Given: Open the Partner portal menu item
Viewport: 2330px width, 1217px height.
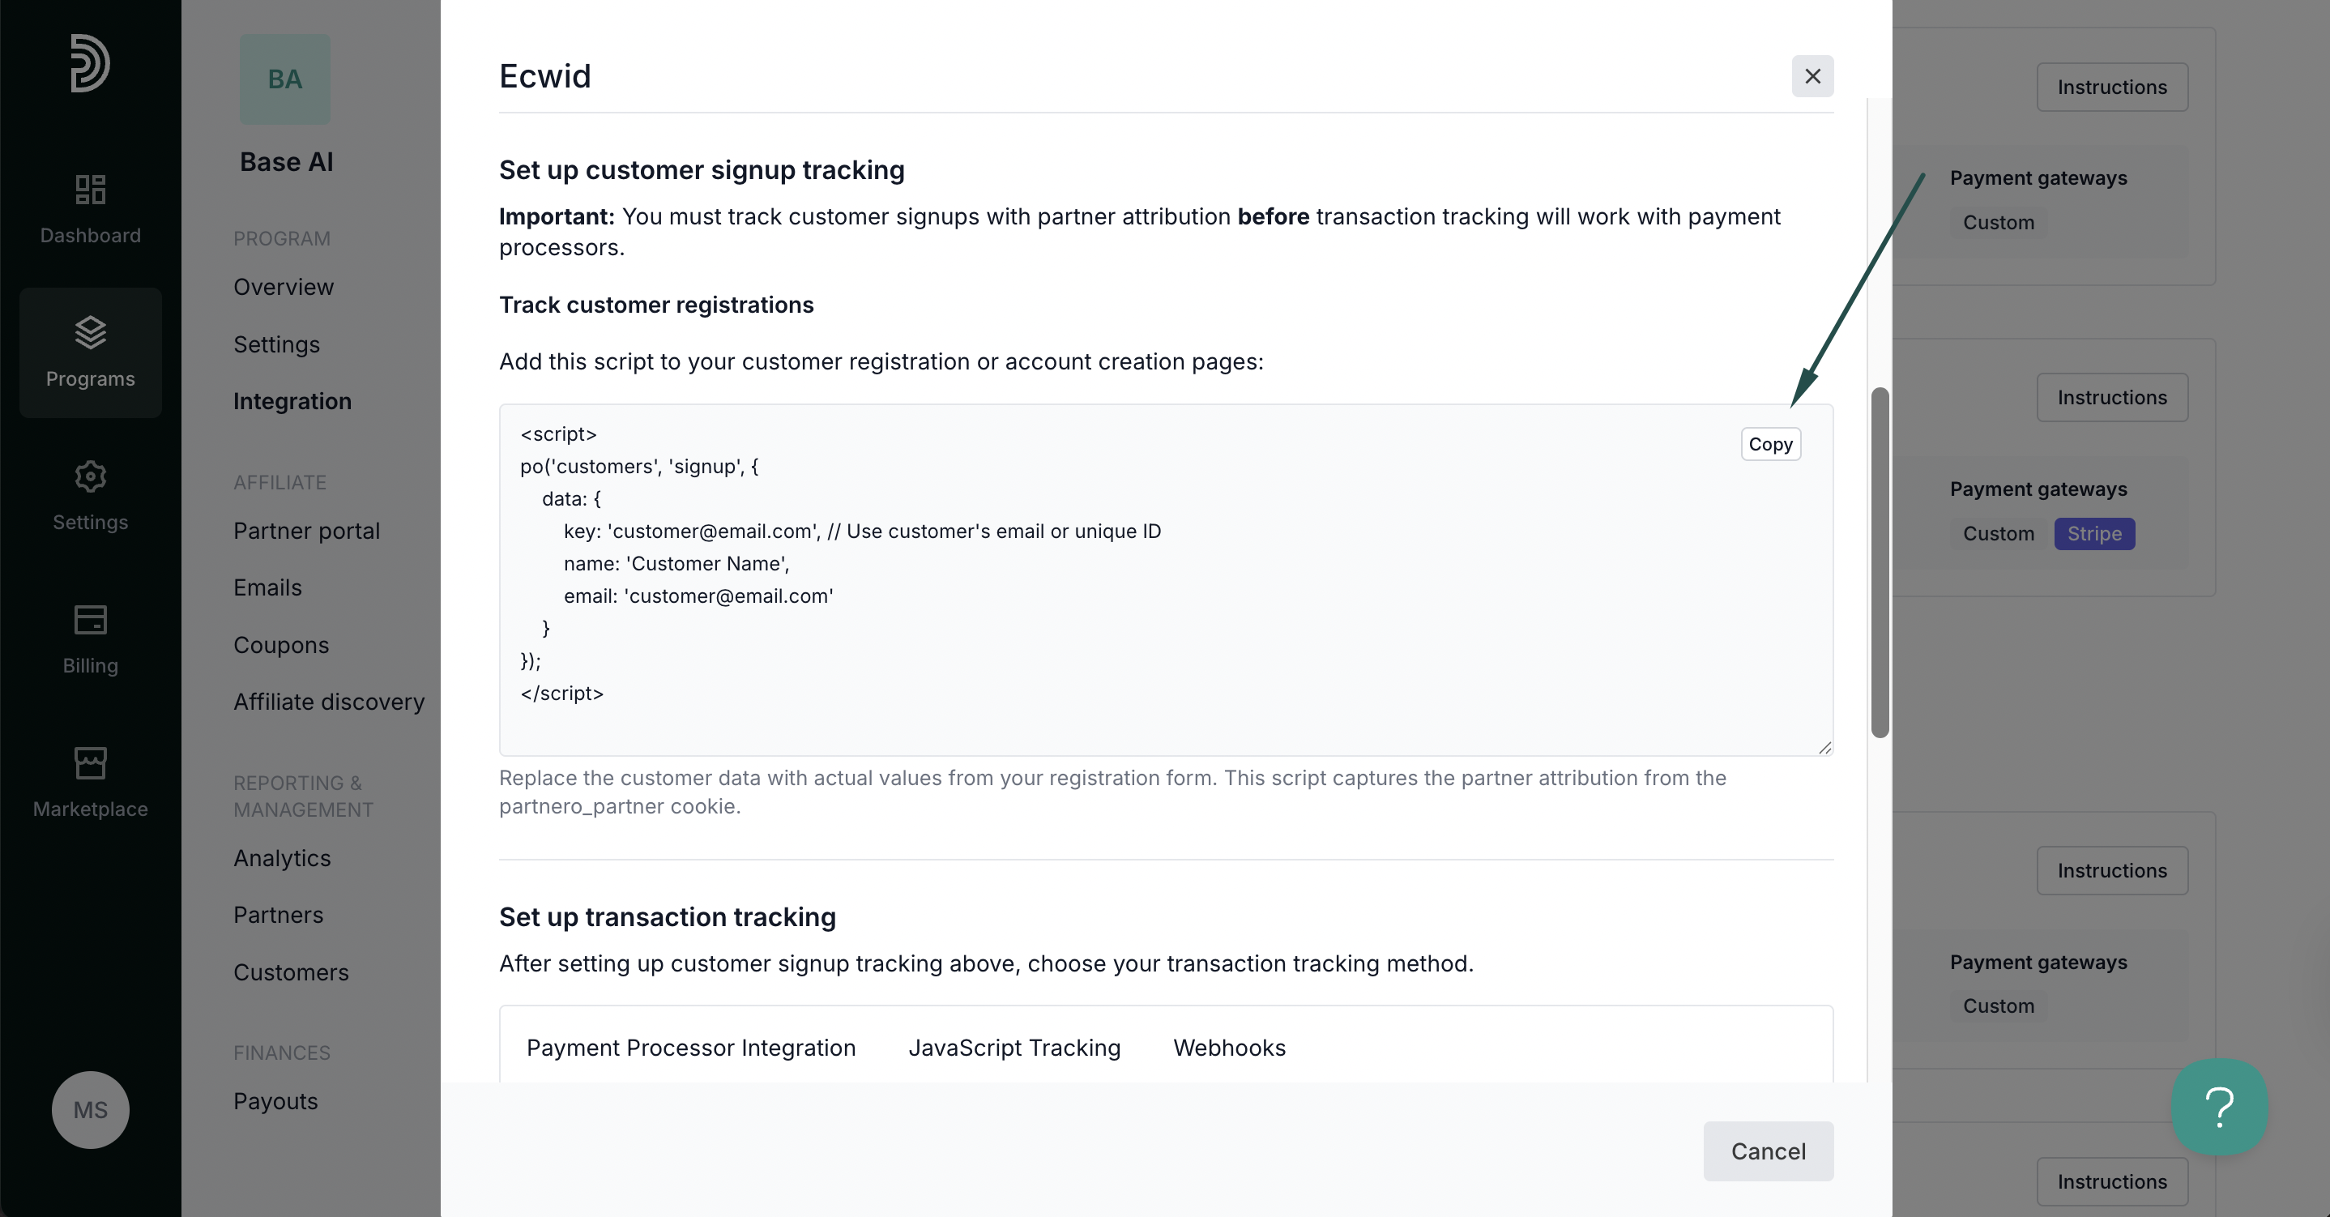Looking at the screenshot, I should [x=306, y=532].
